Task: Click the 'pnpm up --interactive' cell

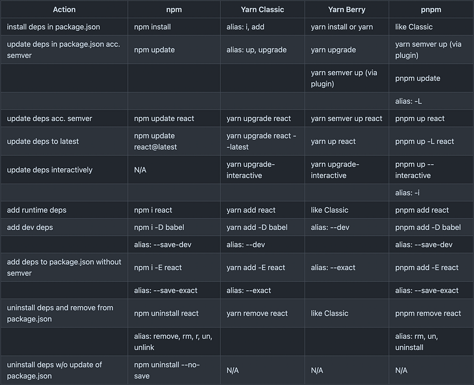Action: 431,169
